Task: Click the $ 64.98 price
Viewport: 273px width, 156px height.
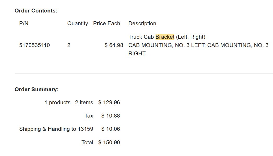Action: point(114,45)
